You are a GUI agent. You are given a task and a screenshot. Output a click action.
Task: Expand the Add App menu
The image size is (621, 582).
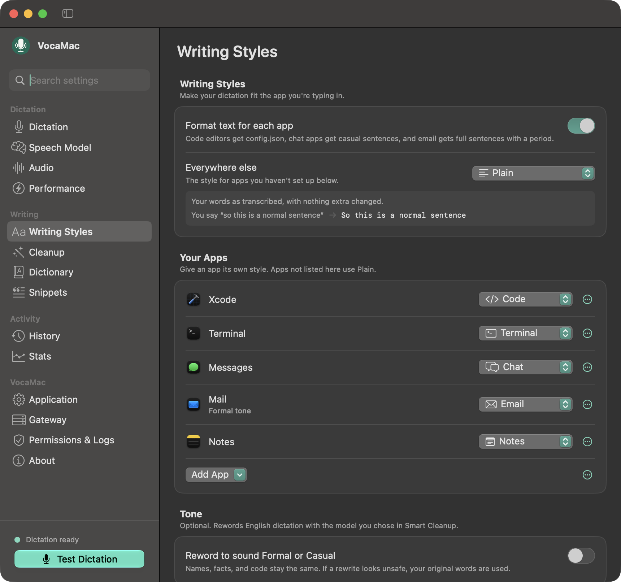pyautogui.click(x=216, y=475)
